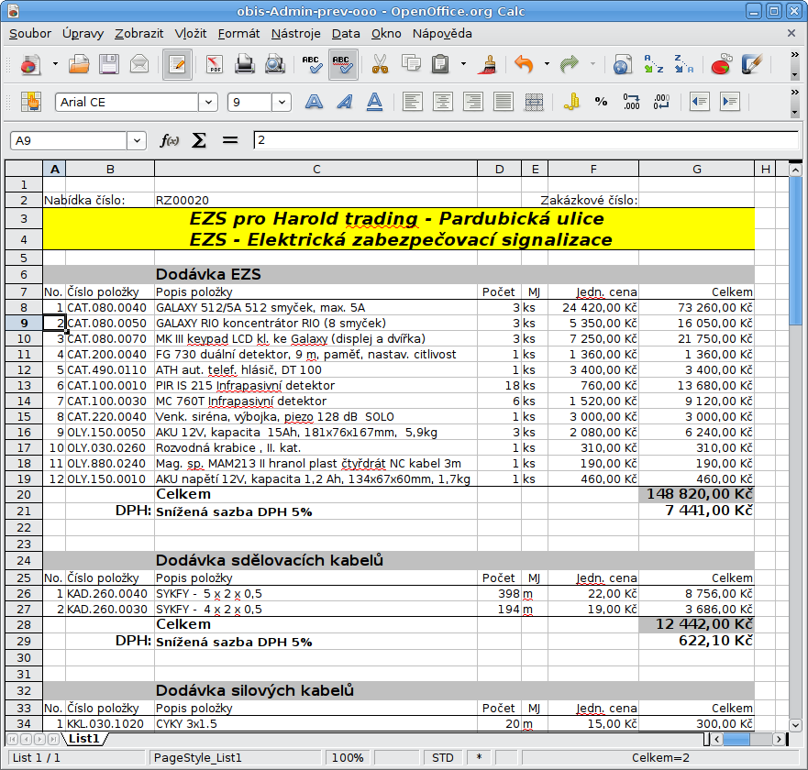The height and width of the screenshot is (770, 808).
Task: Click the Function Wizard icon
Action: tap(170, 140)
